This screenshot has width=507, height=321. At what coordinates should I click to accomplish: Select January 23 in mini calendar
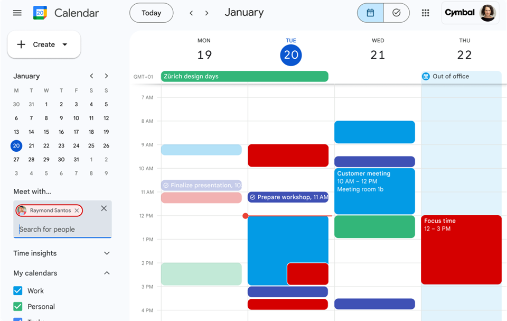61,146
